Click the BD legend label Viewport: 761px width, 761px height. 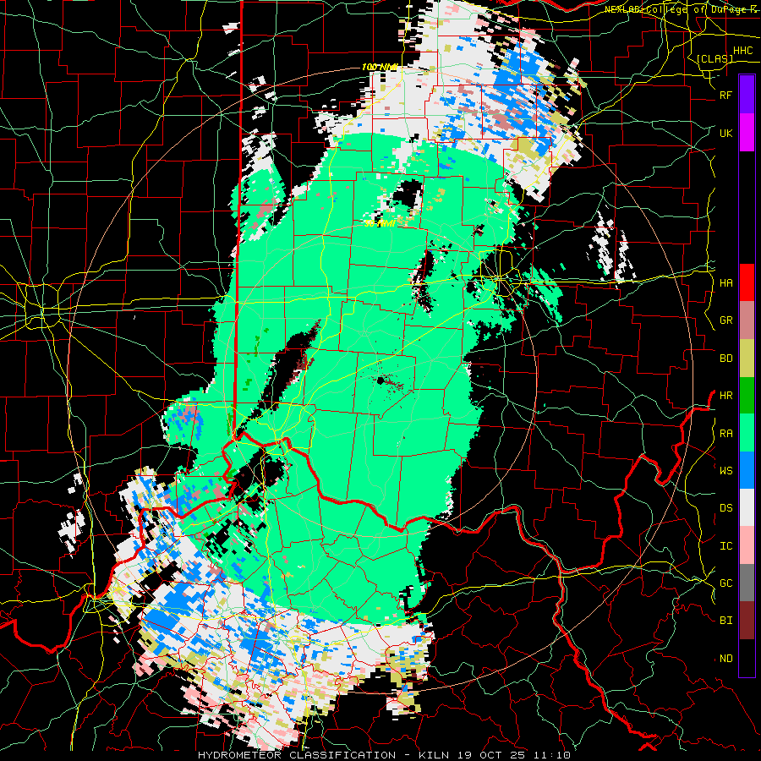[726, 359]
